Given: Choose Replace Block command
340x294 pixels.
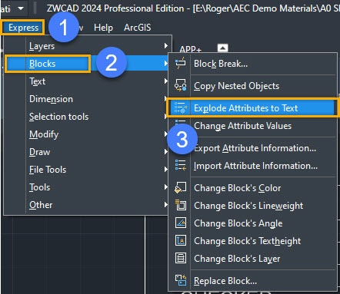Looking at the screenshot, I should (252, 281).
